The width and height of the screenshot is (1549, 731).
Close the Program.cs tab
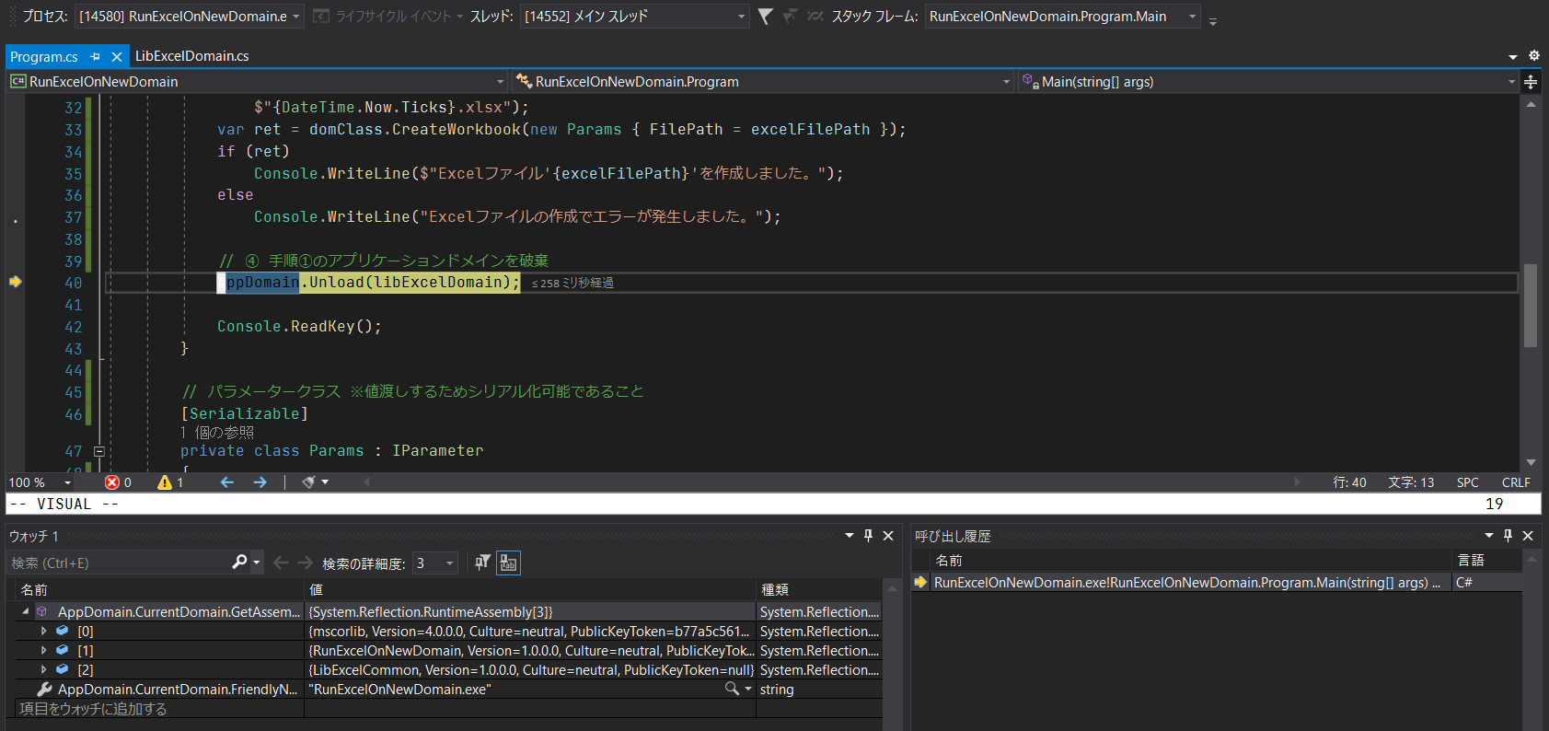pyautogui.click(x=117, y=57)
